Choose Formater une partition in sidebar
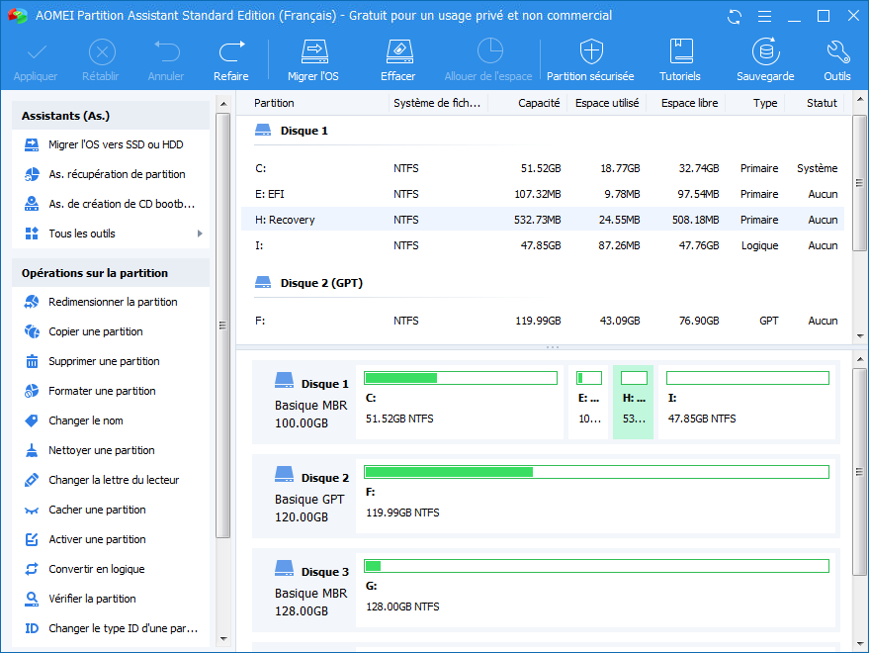Screen dimensions: 869x653 pos(102,391)
